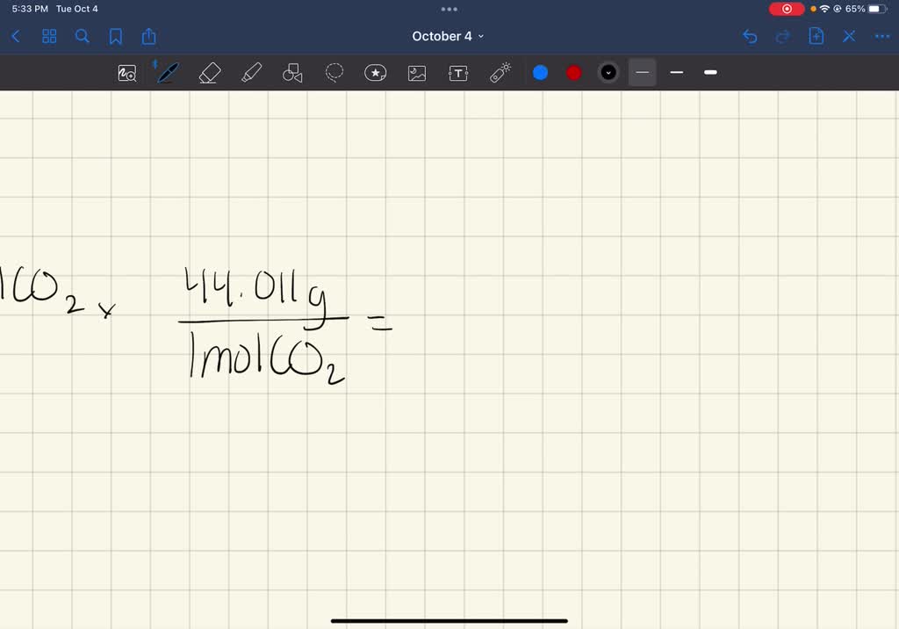This screenshot has height=629, width=899.
Task: Open the page thumbnails grid view
Action: pyautogui.click(x=49, y=36)
